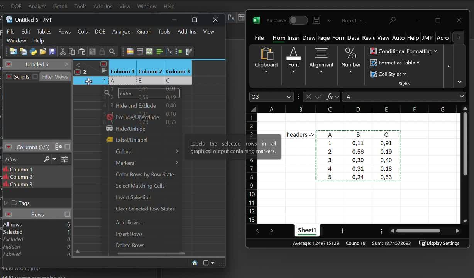This screenshot has height=278, width=474.
Task: Click the Excel horizontal scrollbar thumb
Action: pos(418,231)
